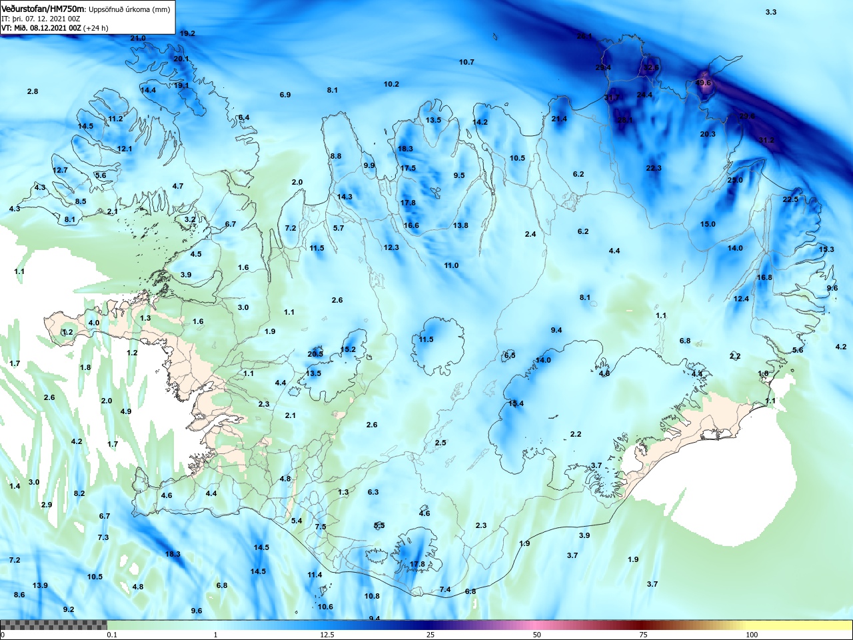
Task: Click the 'Uppsöfnuð úrkoma (mm)' label
Action: [129, 9]
